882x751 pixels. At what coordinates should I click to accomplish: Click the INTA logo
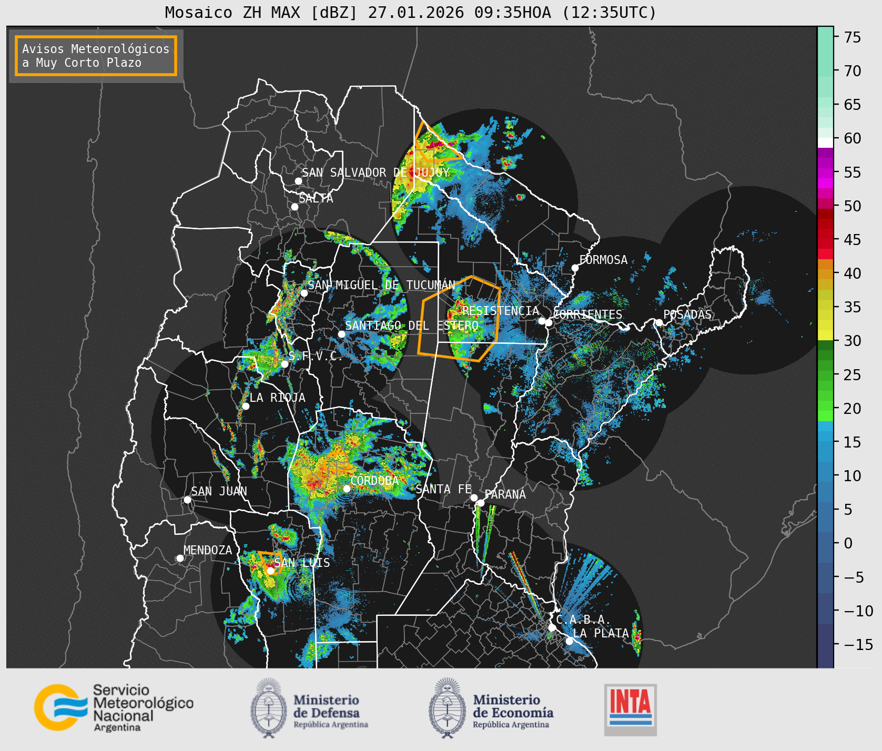pyautogui.click(x=630, y=709)
